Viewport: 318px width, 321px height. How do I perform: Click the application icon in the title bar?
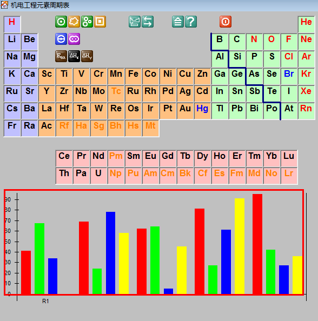point(4,5)
